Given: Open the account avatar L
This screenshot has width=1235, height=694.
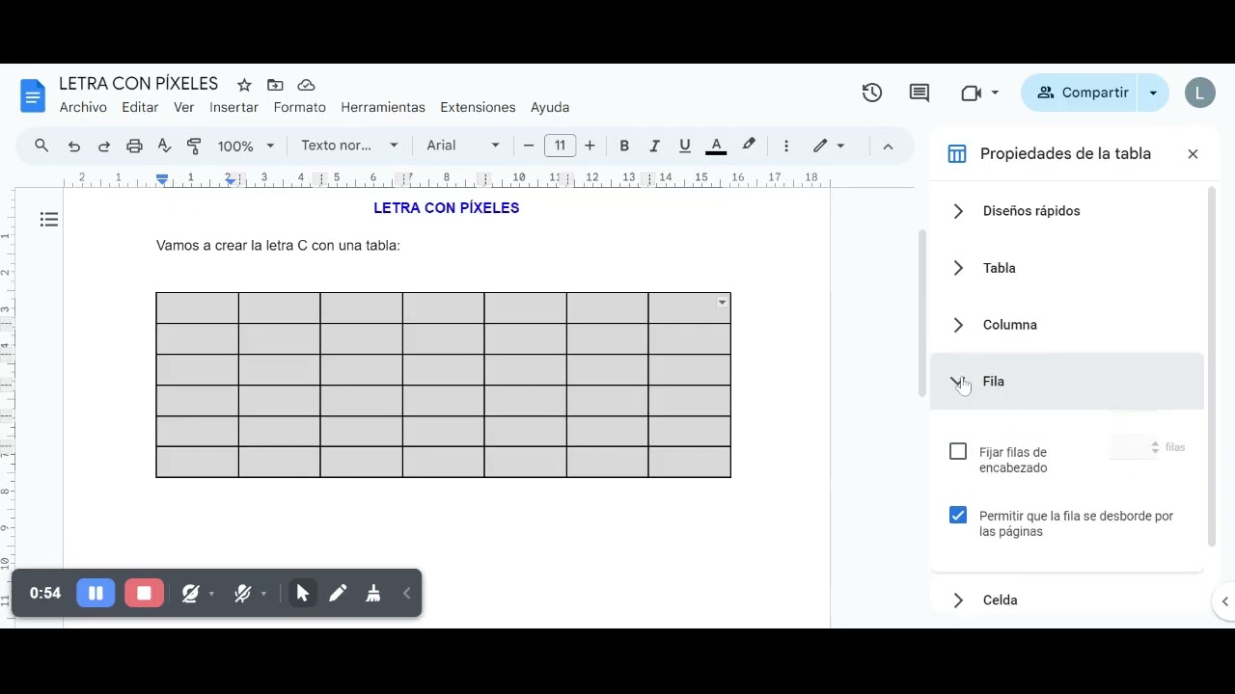Looking at the screenshot, I should [x=1199, y=93].
